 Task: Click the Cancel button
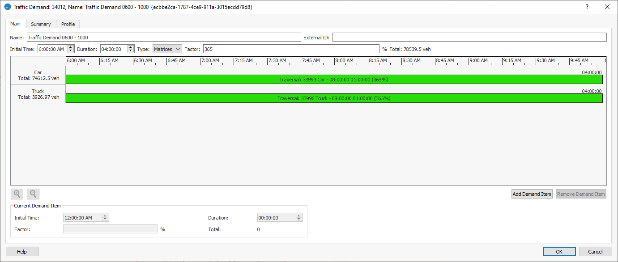595,252
